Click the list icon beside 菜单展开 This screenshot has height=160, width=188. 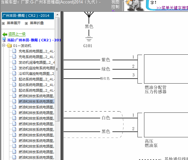3,23
